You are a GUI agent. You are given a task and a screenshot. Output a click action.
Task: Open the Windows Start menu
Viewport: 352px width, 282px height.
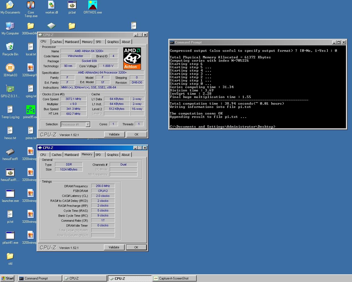point(7,278)
